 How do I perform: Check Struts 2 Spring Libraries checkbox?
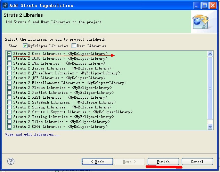click(9, 107)
